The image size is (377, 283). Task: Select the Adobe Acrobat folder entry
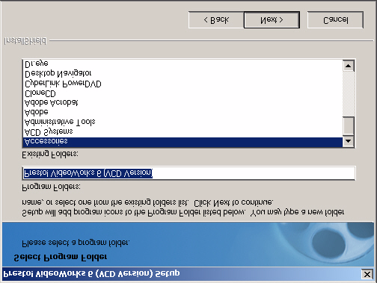[183, 103]
